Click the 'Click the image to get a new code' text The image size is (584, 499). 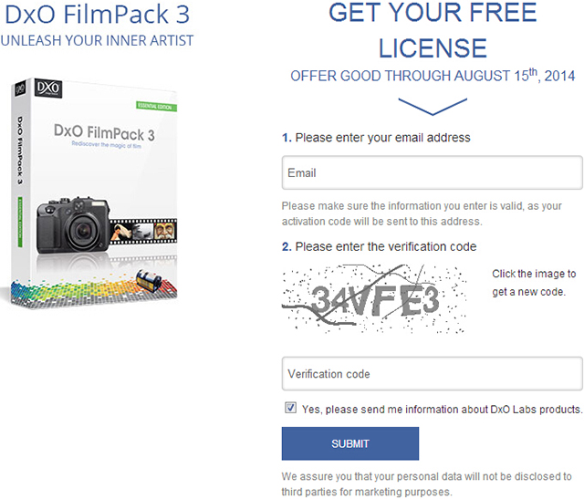click(x=534, y=283)
